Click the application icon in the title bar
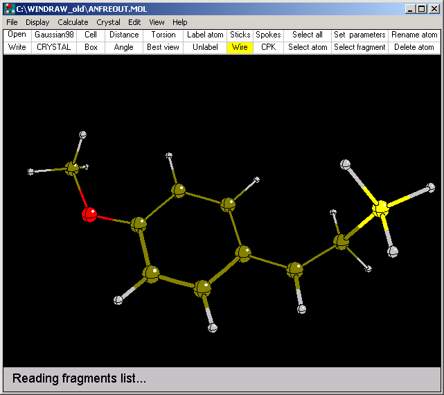The image size is (444, 395). pos(10,9)
